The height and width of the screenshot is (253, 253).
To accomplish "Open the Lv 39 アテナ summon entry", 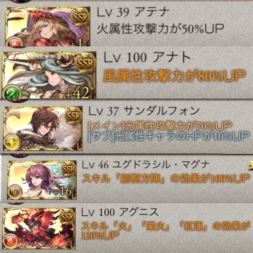I will coord(126,24).
